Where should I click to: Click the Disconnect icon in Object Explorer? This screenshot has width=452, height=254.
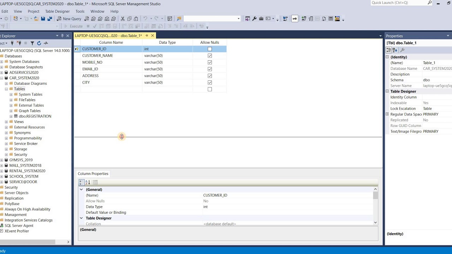point(19,43)
